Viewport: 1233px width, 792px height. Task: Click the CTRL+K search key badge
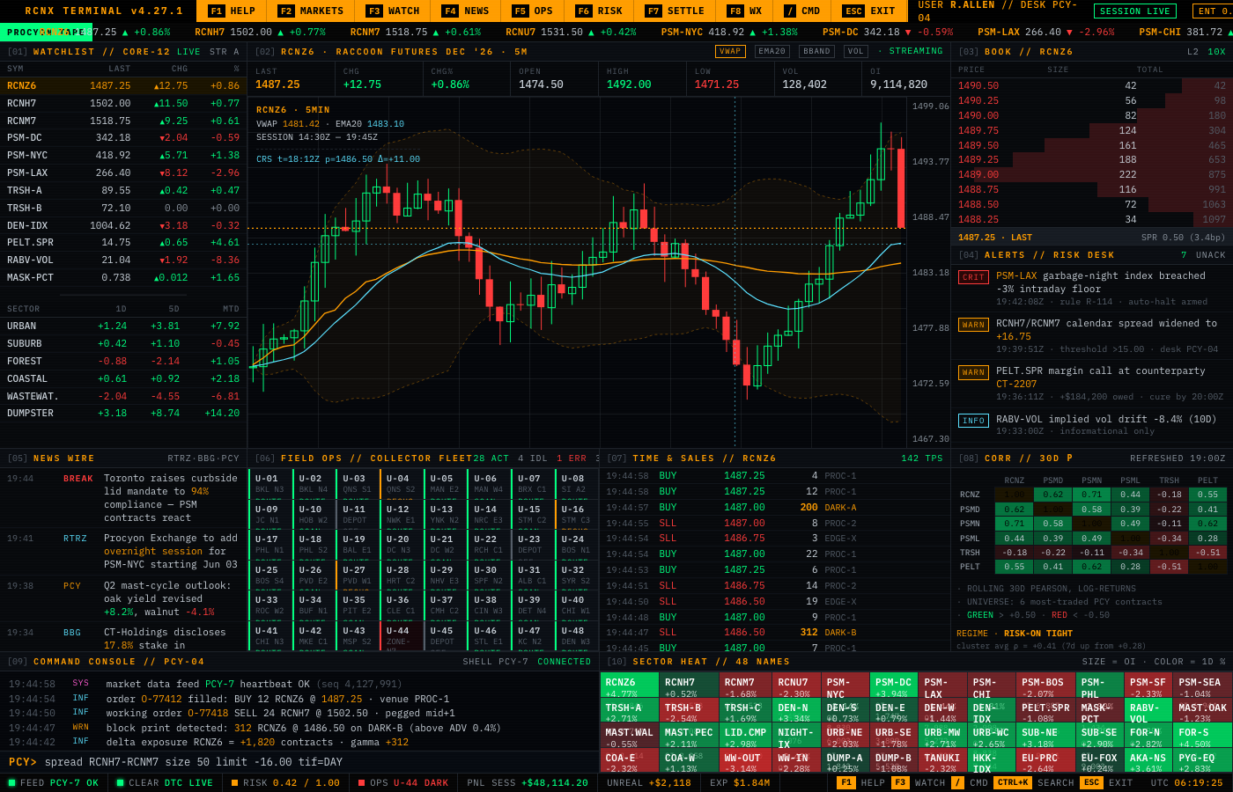pyautogui.click(x=1012, y=782)
